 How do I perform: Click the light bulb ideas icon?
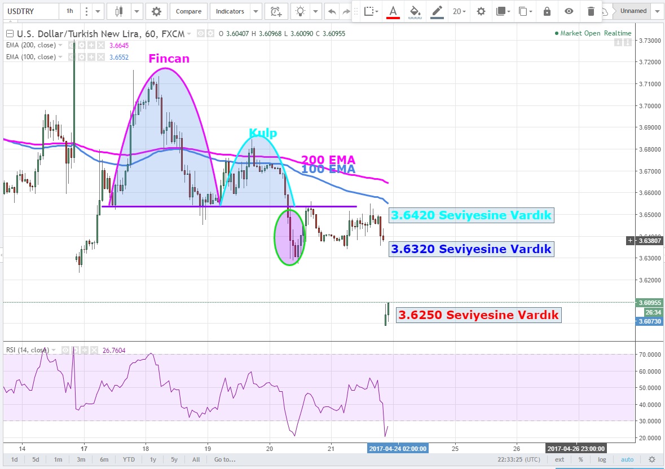click(x=301, y=11)
